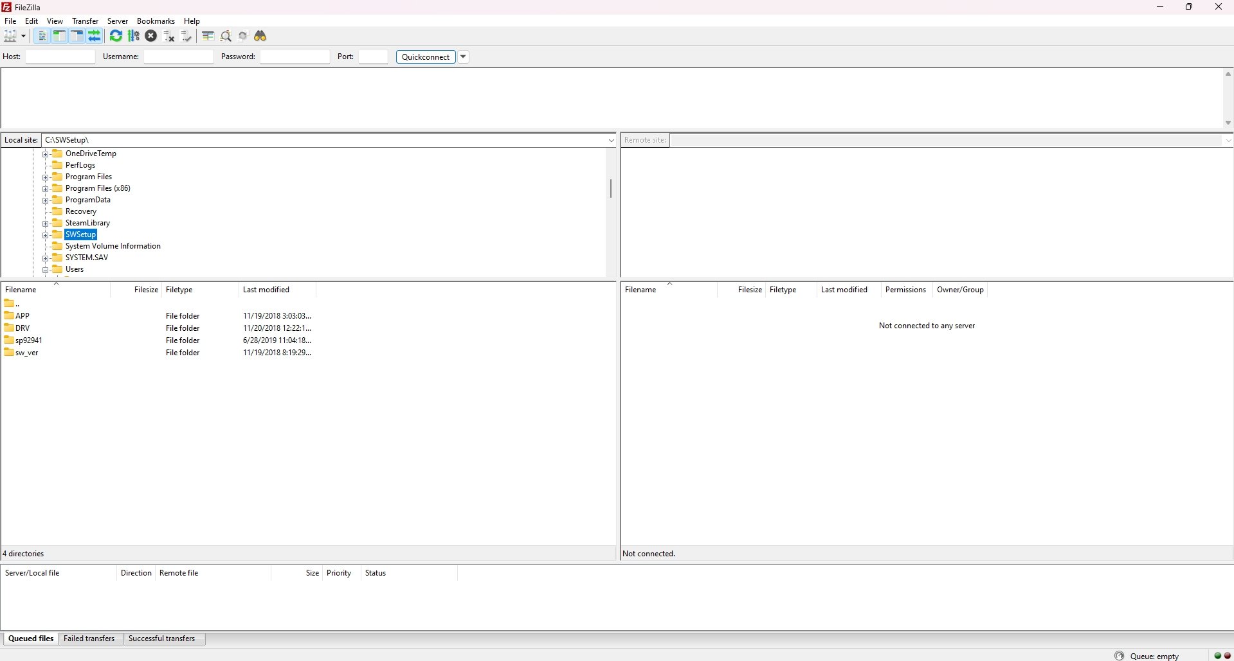Expand SYSTEM.SAV folder node
This screenshot has width=1234, height=661.
tap(46, 258)
